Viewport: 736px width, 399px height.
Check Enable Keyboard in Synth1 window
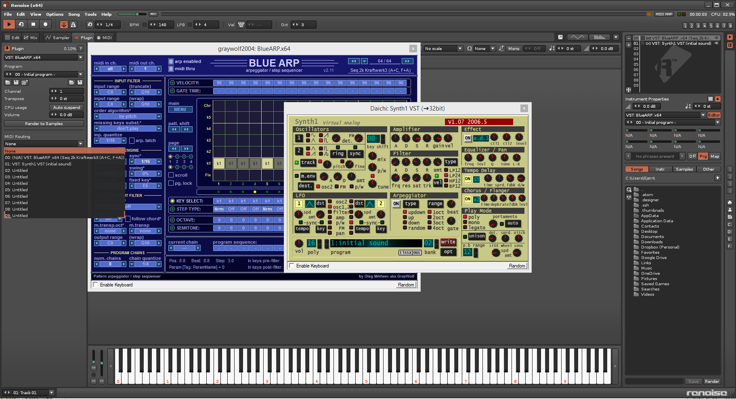[291, 265]
